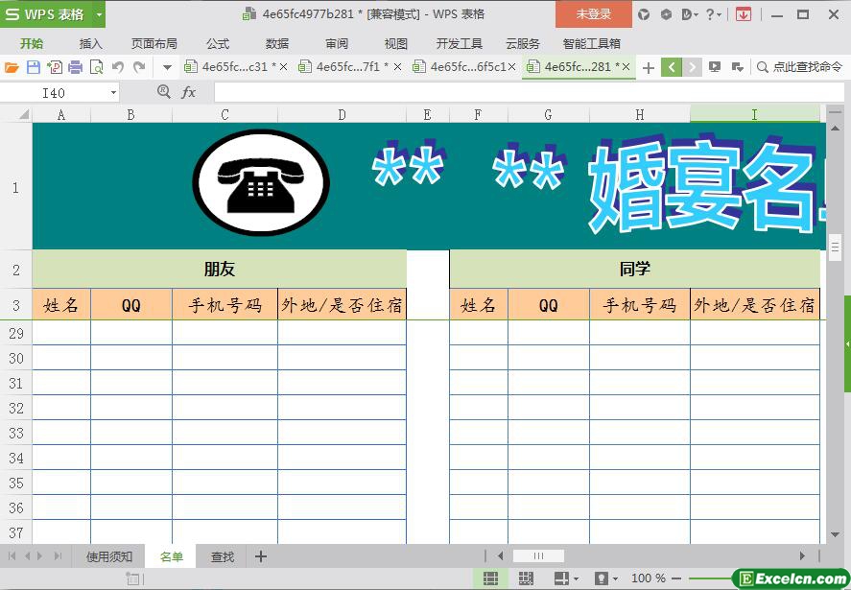Viewport: 851px width, 590px height.
Task: Click the telephone picture in the banner
Action: [x=261, y=182]
